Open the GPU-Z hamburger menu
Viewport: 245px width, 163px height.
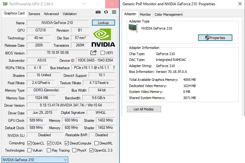tap(114, 12)
